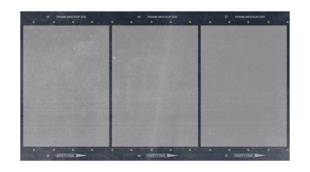310x172 pixels.
Task: Click the "SAFETY FILM" arrow label under frame 25
Action: click(71, 155)
